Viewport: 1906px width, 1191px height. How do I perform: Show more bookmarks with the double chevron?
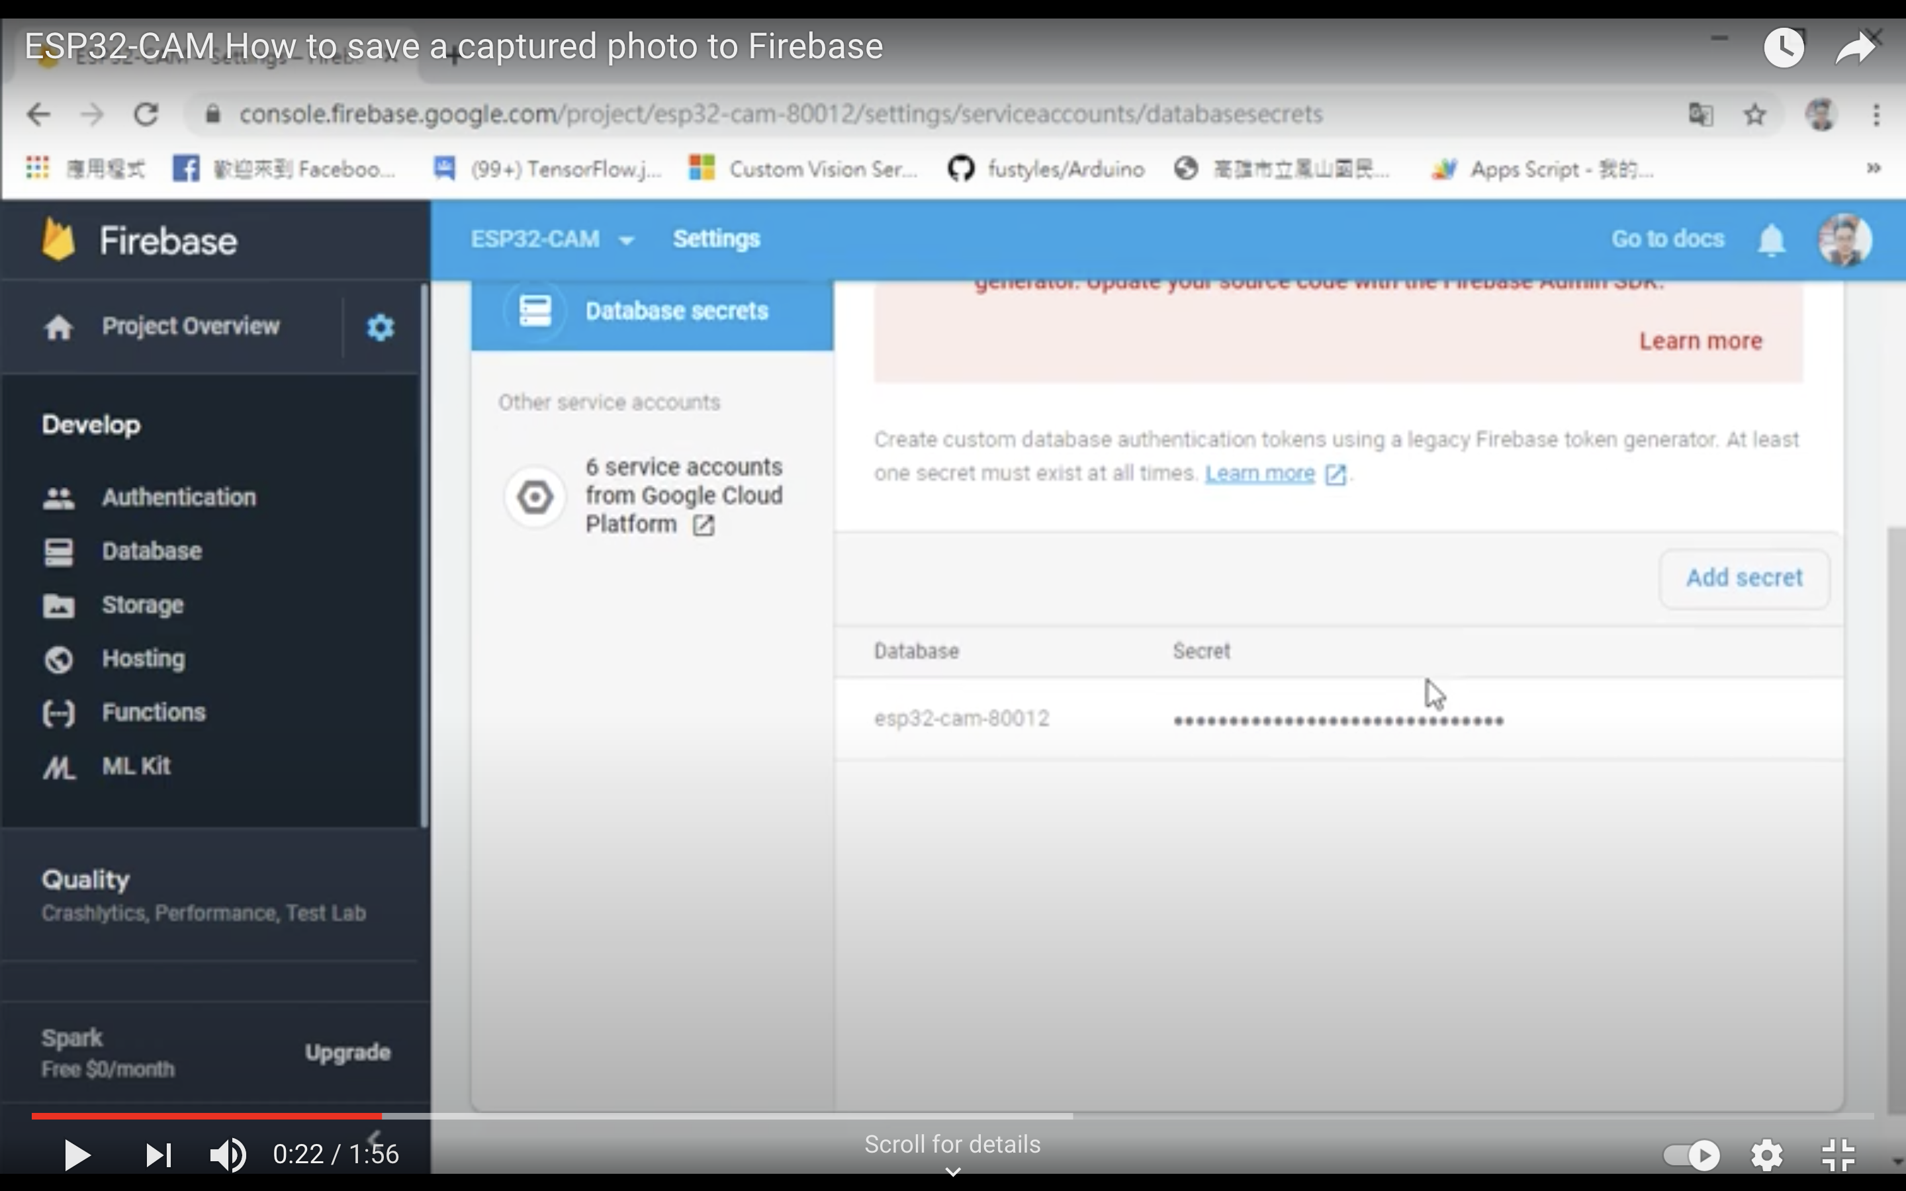coord(1874,168)
